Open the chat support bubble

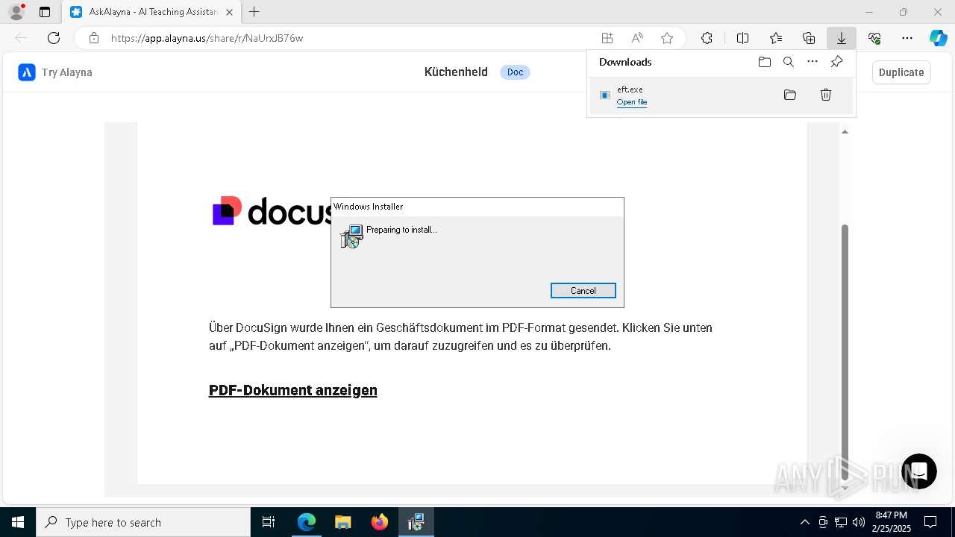point(918,471)
